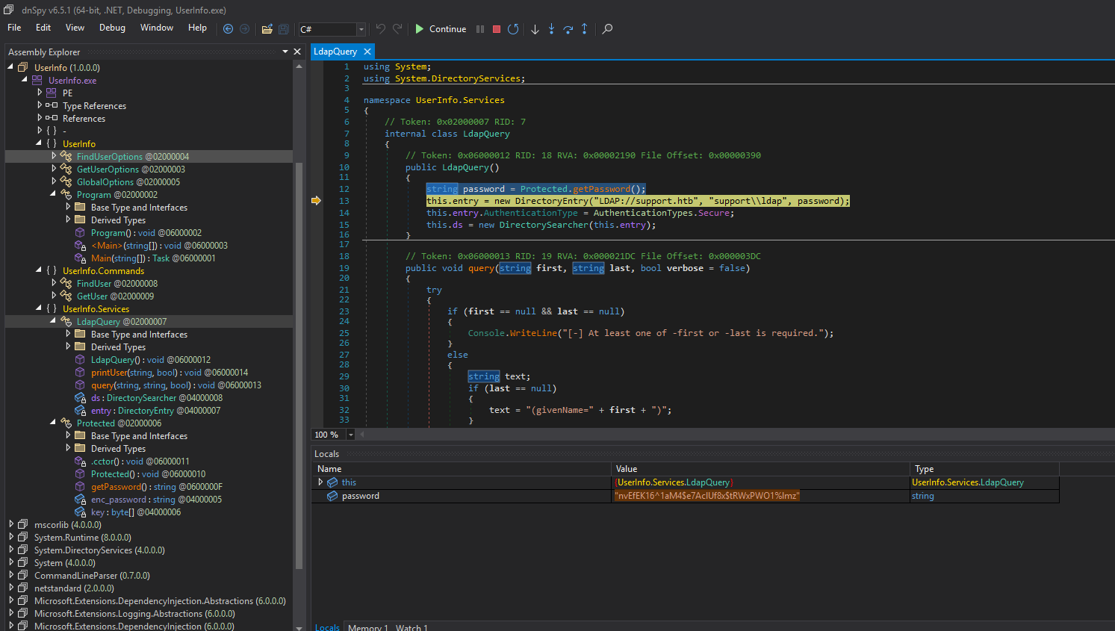The width and height of the screenshot is (1115, 631).
Task: Open the File menu
Action: [x=14, y=28]
